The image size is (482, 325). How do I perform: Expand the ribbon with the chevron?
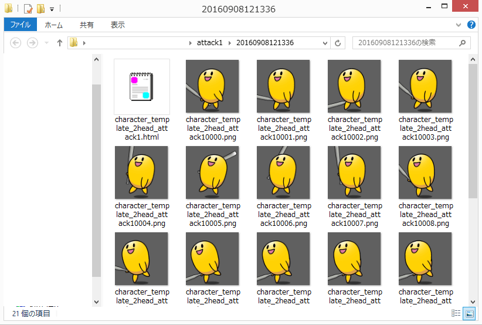coord(459,25)
